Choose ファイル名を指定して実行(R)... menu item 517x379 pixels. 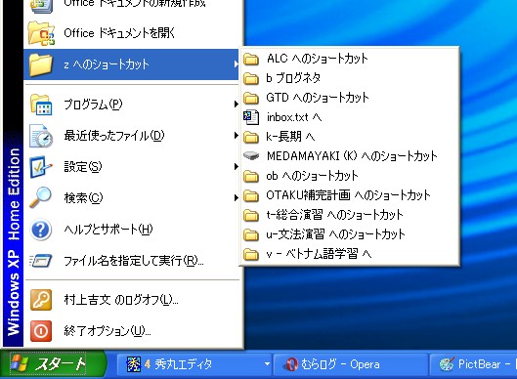[132, 261]
